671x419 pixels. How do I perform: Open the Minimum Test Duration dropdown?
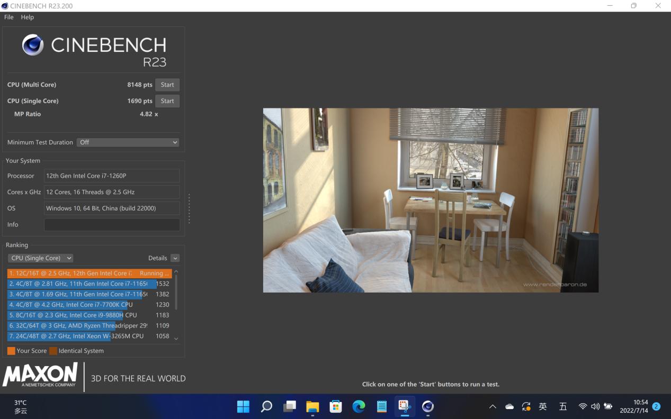click(128, 142)
